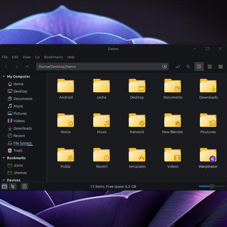Toggle location entry mode icon
Screen dimensions: 227x227
[178, 66]
